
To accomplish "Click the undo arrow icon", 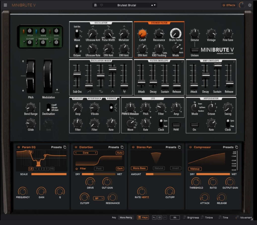I will click(x=154, y=217).
